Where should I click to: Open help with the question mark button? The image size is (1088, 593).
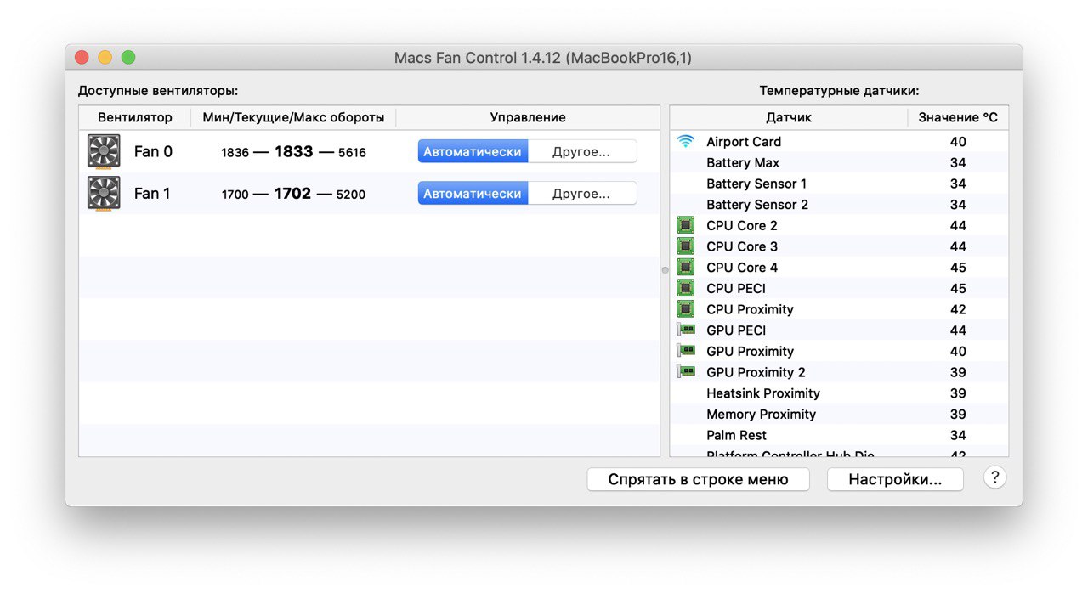click(995, 477)
